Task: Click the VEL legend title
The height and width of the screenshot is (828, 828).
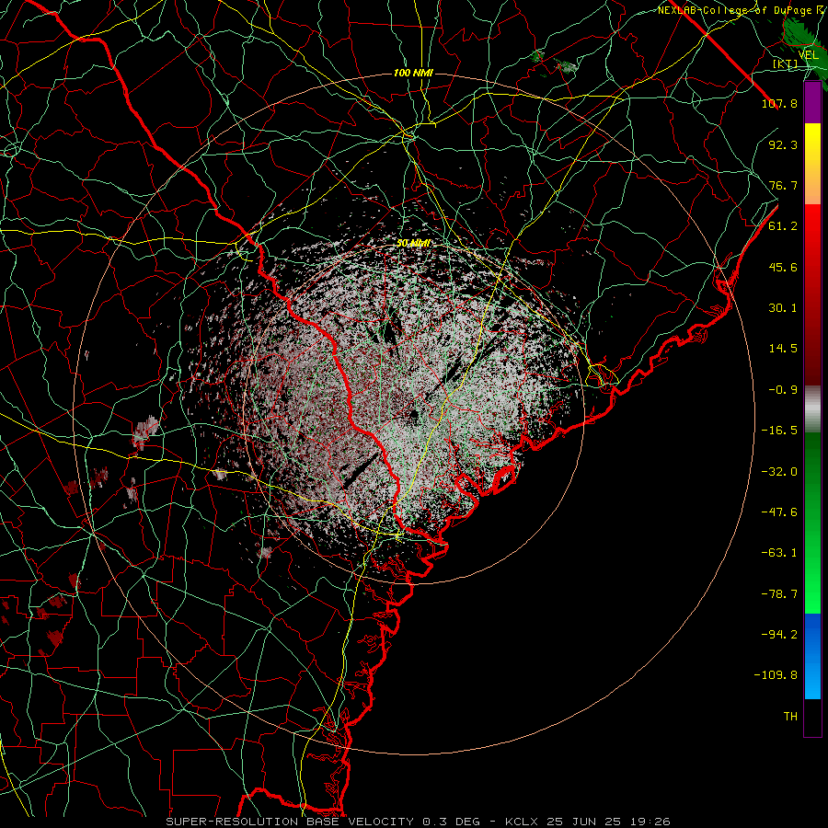Action: click(809, 55)
